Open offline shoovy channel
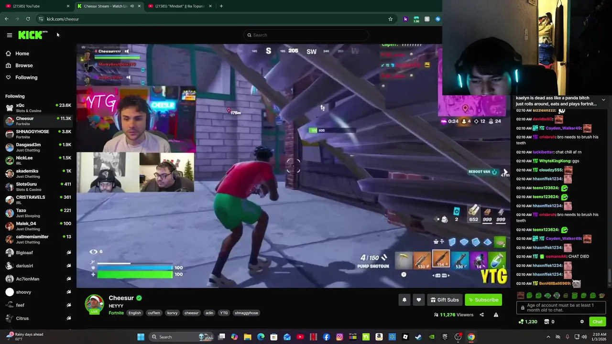Screen dimensions: 612x344 click(x=38, y=292)
